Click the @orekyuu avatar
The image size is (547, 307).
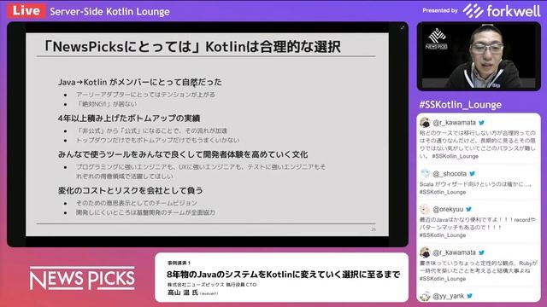coord(425,209)
